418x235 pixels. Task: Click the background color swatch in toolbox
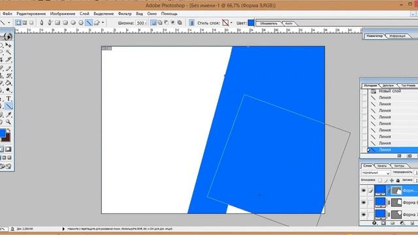[x=7, y=138]
